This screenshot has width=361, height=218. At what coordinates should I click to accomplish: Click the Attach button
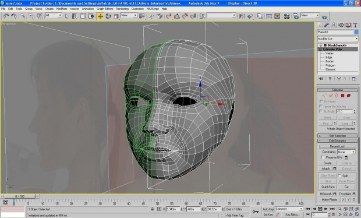[325, 168]
